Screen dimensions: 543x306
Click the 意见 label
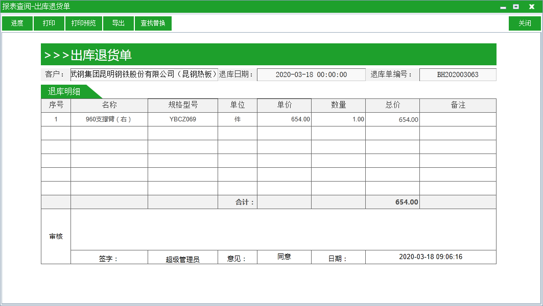pos(237,258)
